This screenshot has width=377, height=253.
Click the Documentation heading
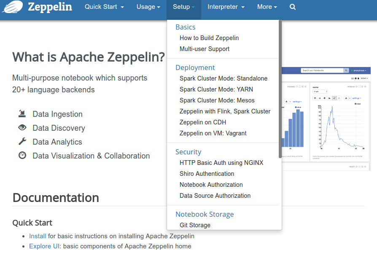(x=56, y=198)
